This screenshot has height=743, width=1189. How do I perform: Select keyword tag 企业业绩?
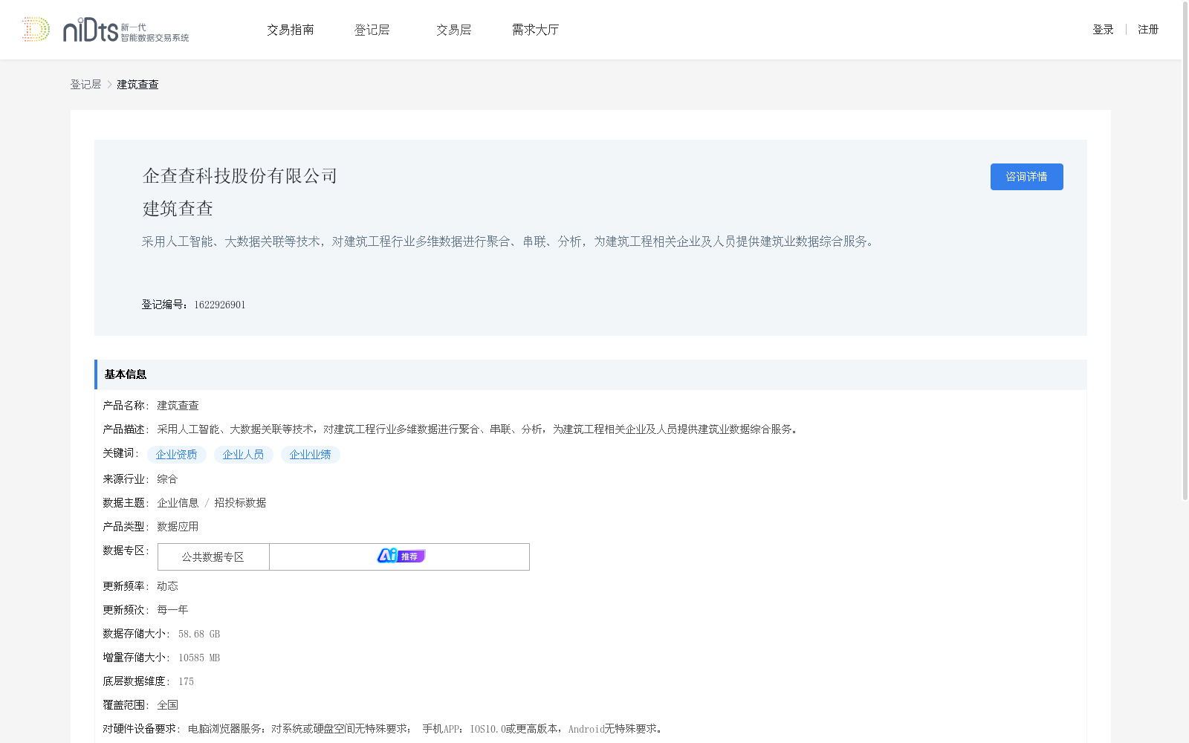coord(311,455)
